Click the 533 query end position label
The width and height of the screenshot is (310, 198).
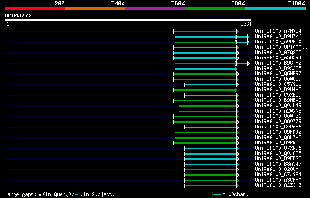tap(245, 24)
